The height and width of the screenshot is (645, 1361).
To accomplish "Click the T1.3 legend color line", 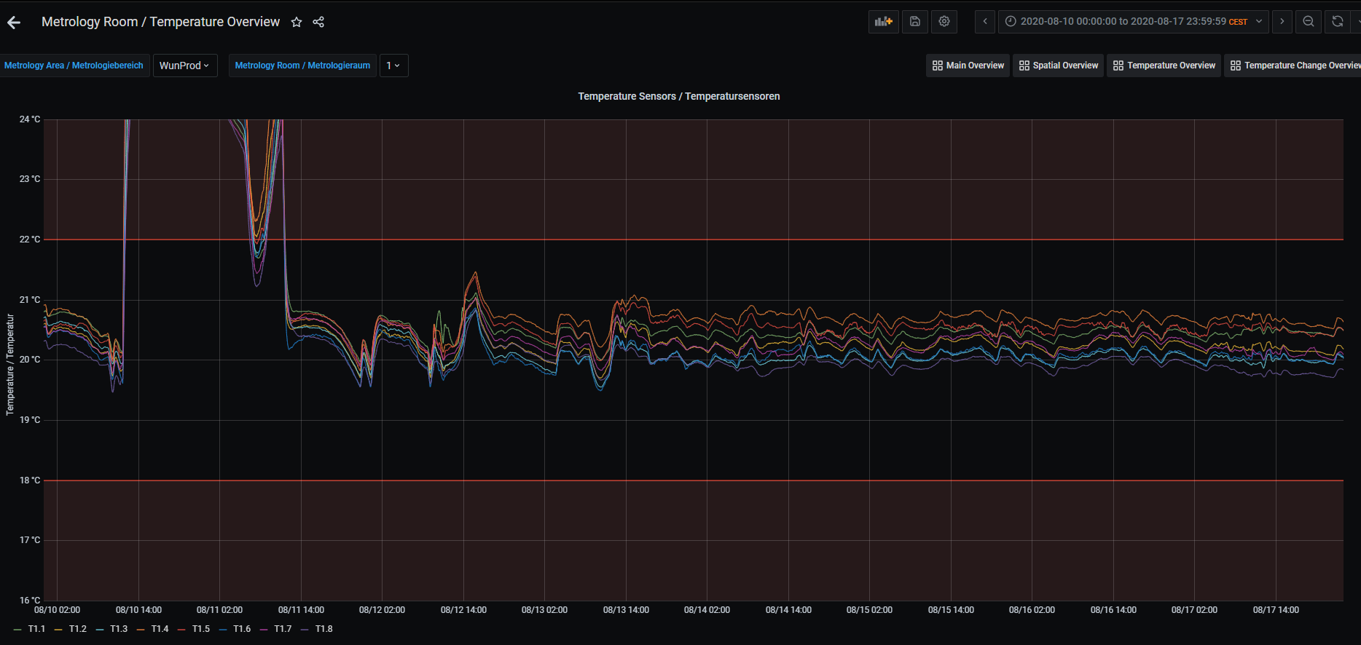I will (100, 630).
